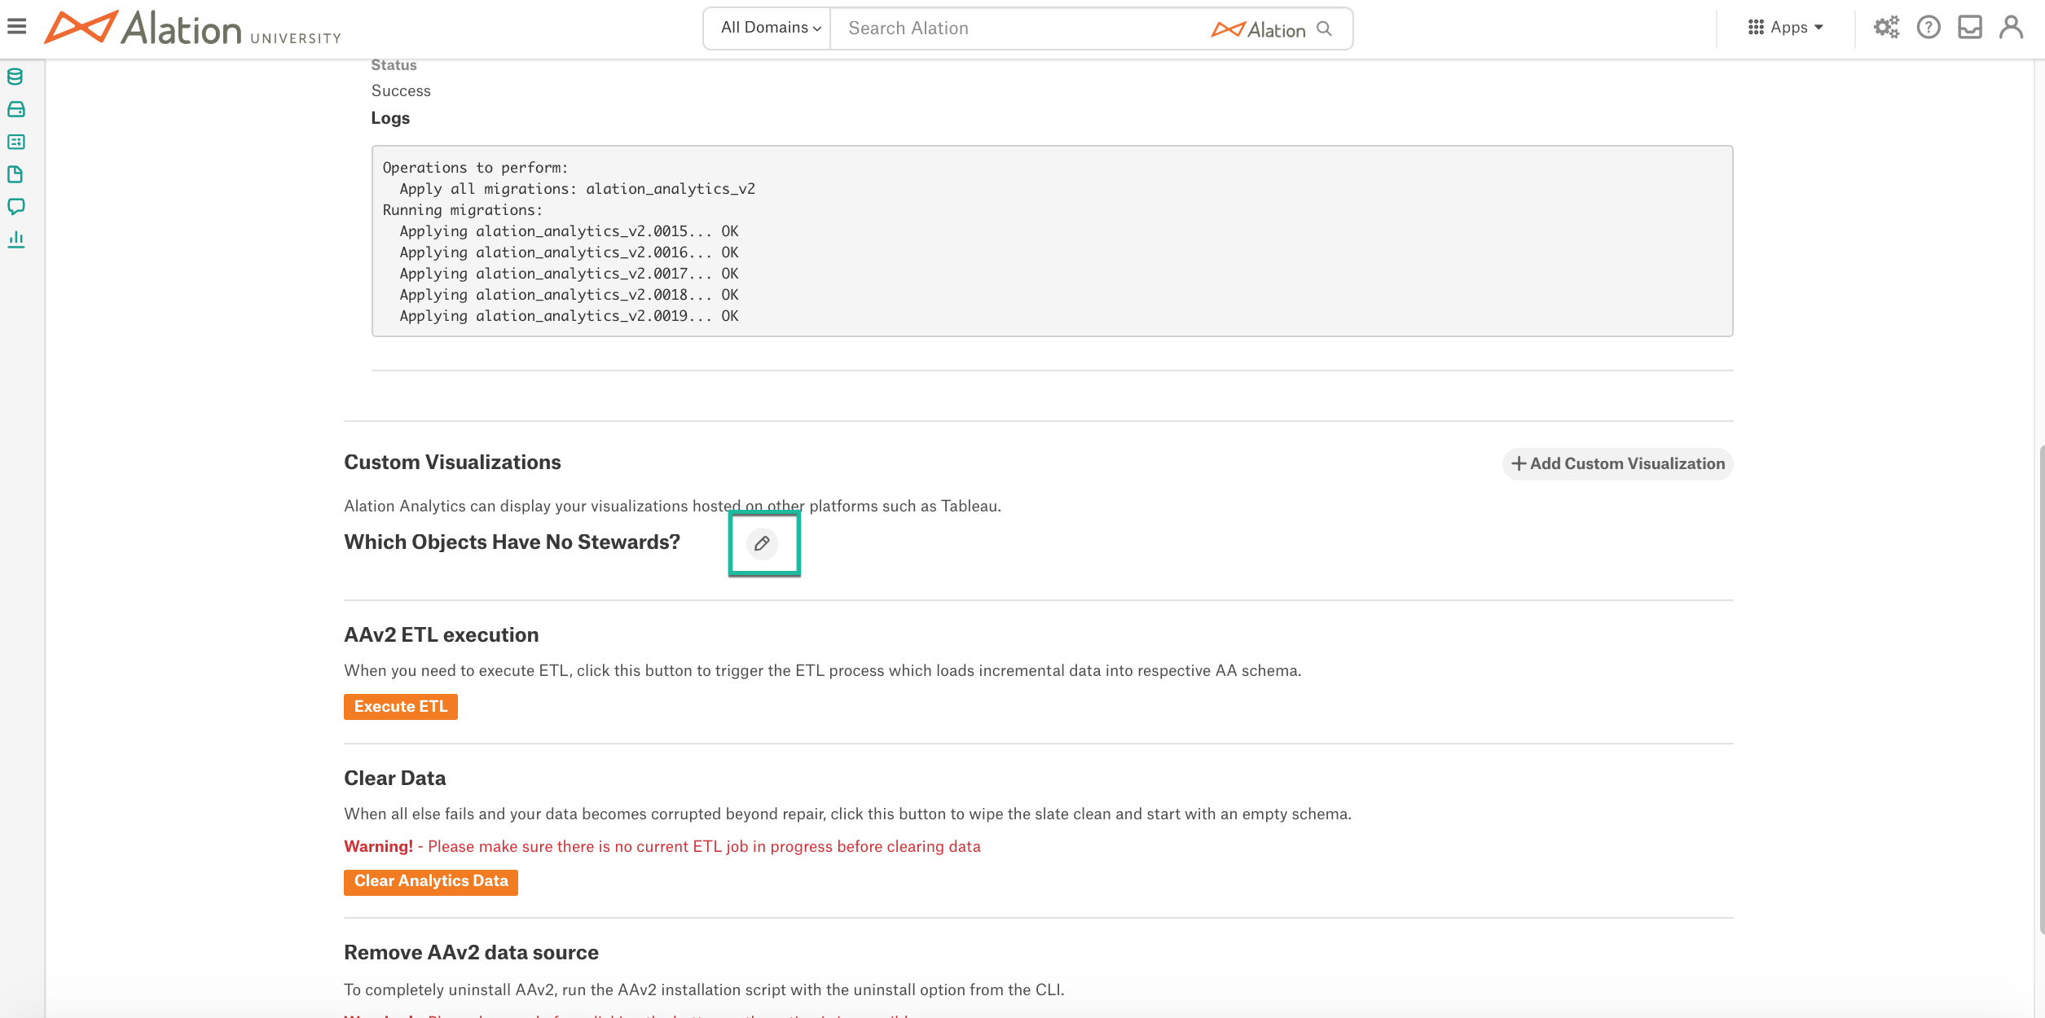Click the 'Success' status text
Screen dimensions: 2045x1018
[x=401, y=90]
